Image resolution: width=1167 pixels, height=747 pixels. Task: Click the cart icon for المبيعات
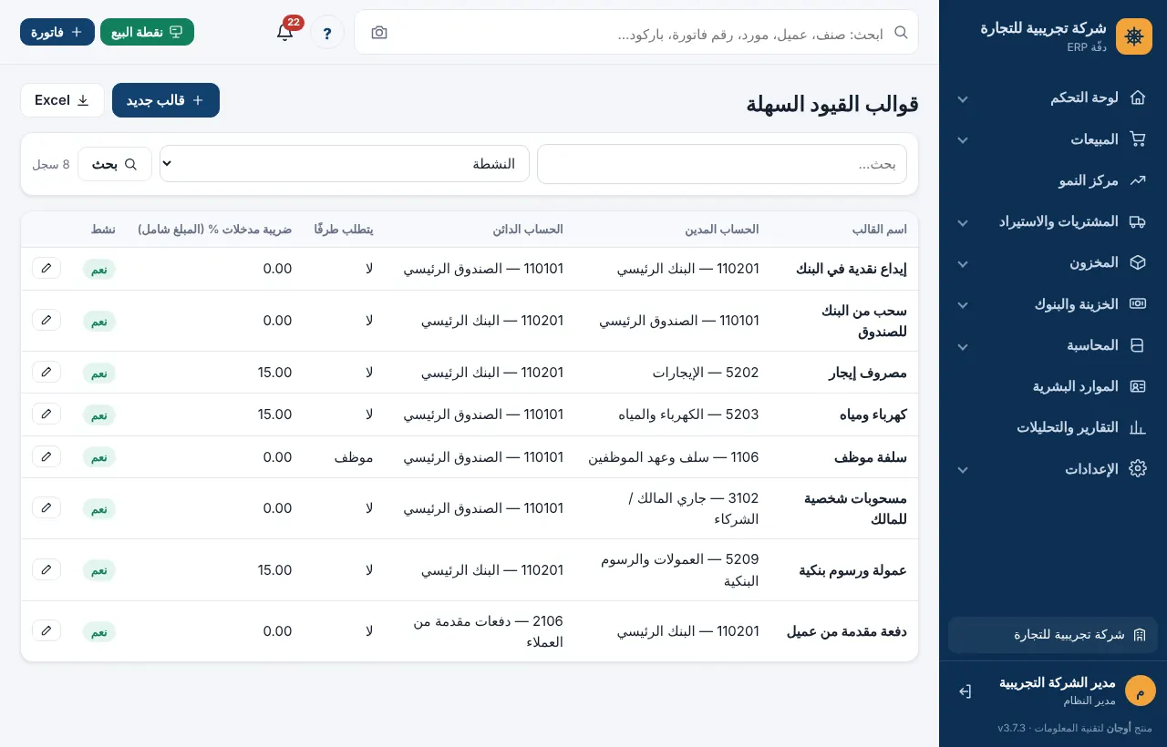point(1137,139)
